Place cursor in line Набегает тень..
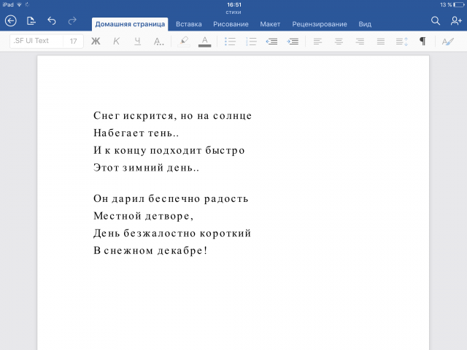 [x=136, y=133]
